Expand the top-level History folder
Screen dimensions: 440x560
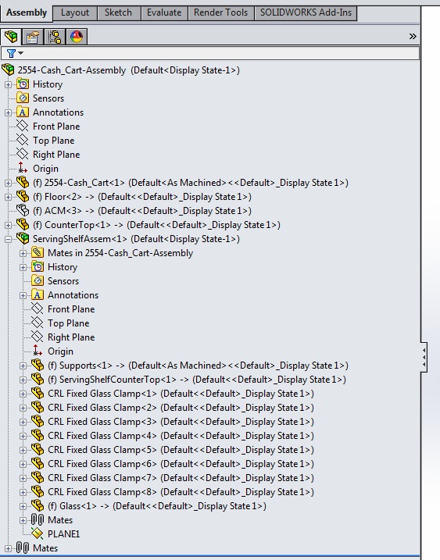pos(8,84)
